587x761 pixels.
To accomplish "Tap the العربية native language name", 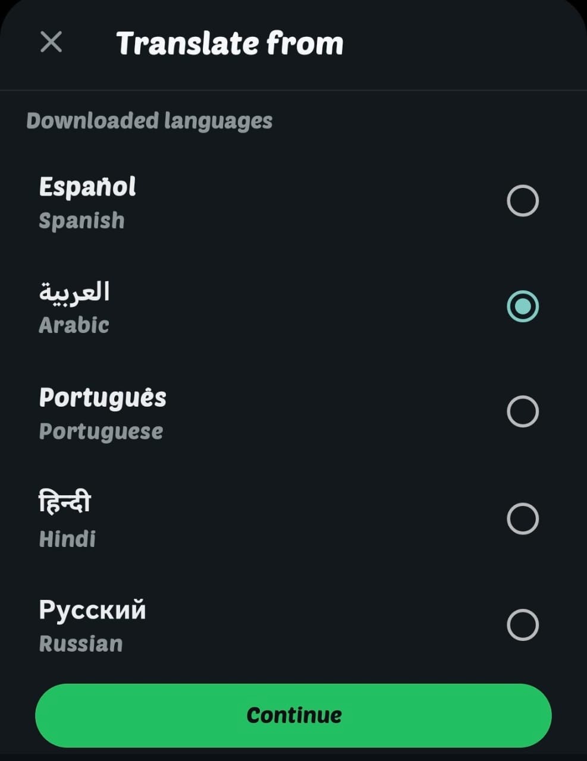I will coord(74,292).
